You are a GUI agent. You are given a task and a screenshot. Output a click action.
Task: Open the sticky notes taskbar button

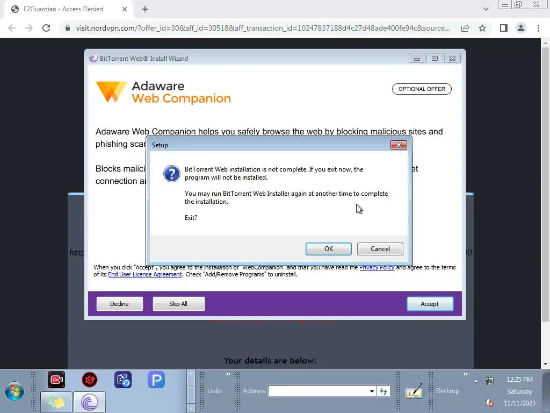(56, 402)
